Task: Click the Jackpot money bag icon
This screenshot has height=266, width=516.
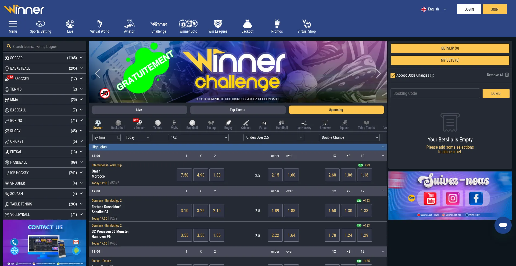Action: (247, 24)
